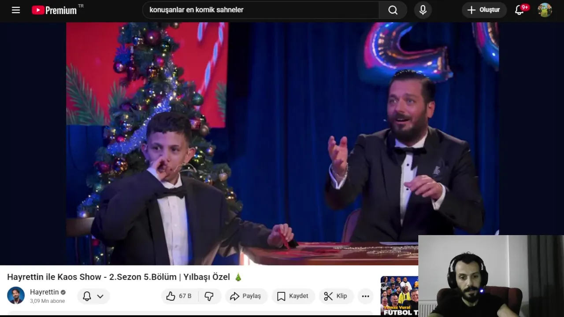Open the hamburger guide menu
Screen dimensions: 564x317
pos(16,10)
